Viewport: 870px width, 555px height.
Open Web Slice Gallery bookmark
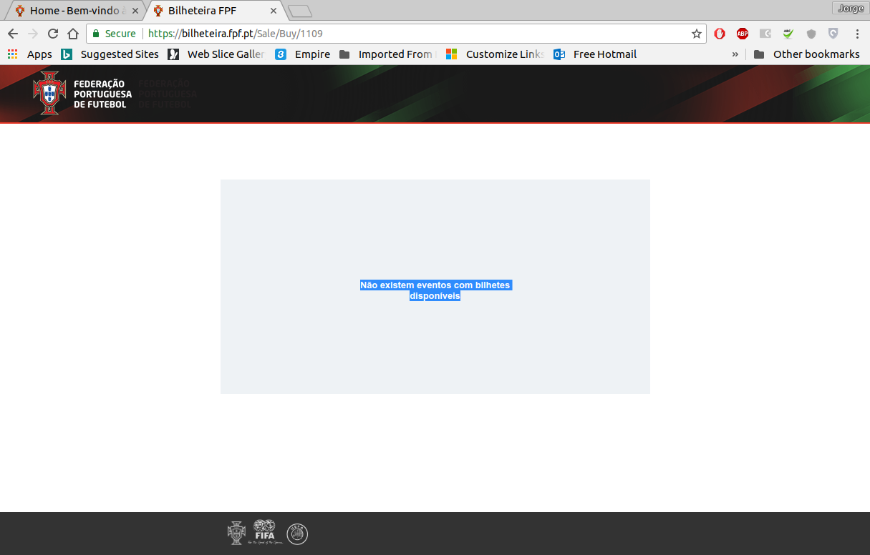216,54
